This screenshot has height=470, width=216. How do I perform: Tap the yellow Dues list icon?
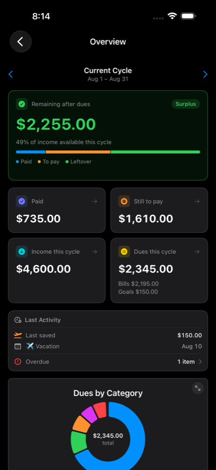(124, 252)
